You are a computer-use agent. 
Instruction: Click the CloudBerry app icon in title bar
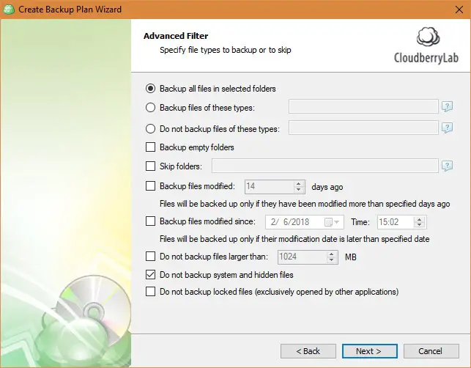tap(9, 10)
